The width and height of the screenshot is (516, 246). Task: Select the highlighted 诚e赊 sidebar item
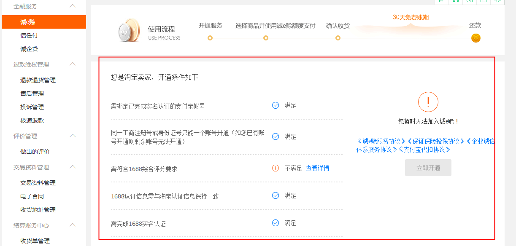(x=44, y=22)
